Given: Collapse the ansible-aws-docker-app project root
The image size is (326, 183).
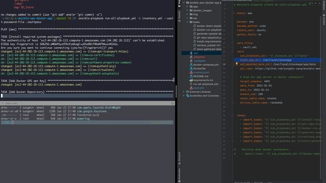Looking at the screenshot, I should [x=184, y=3].
